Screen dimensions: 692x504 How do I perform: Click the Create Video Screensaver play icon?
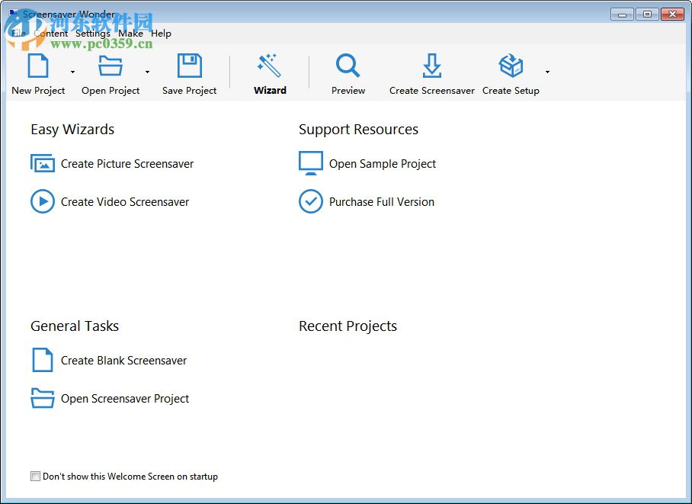pyautogui.click(x=43, y=201)
